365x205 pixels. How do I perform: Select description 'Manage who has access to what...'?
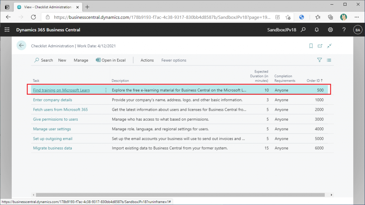(x=160, y=119)
